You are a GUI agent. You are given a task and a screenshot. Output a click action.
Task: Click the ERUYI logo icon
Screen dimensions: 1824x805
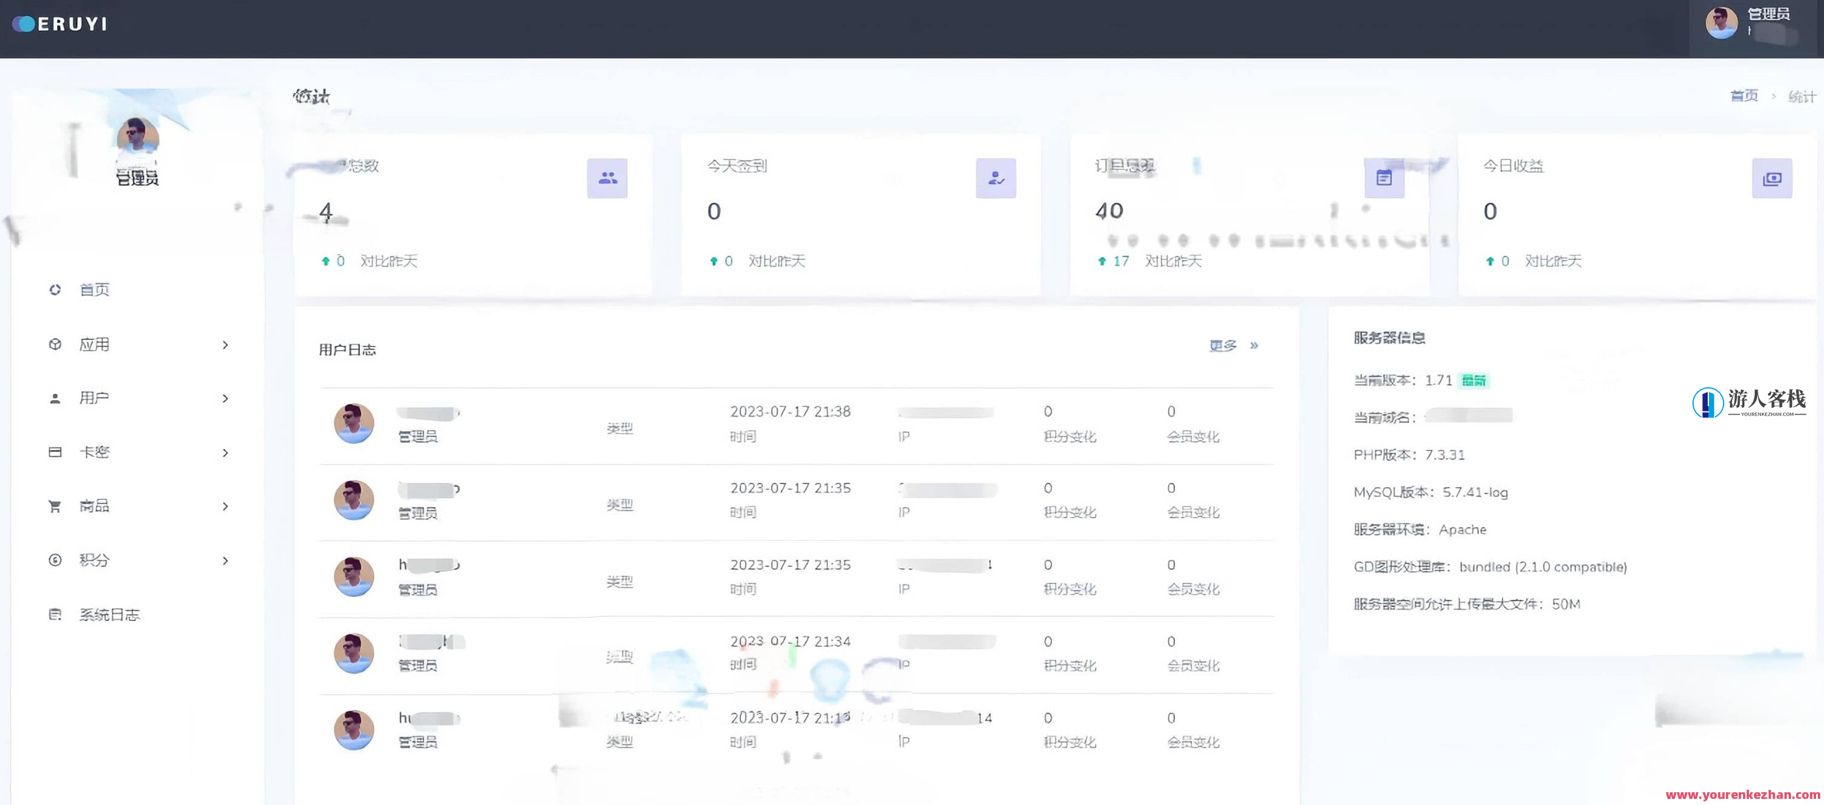pyautogui.click(x=23, y=23)
